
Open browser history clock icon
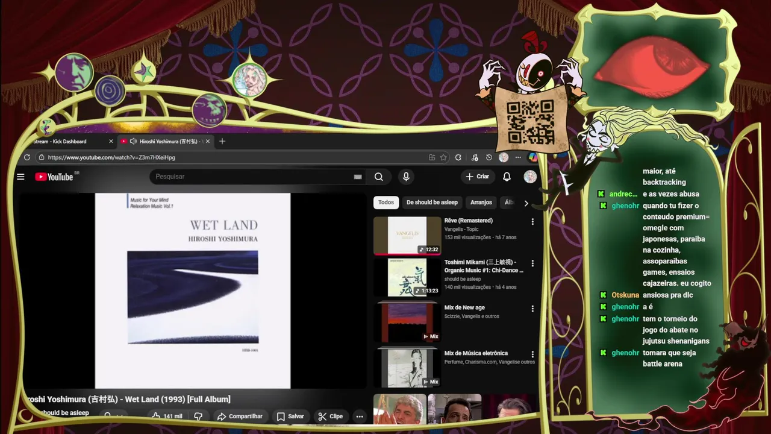click(x=489, y=157)
